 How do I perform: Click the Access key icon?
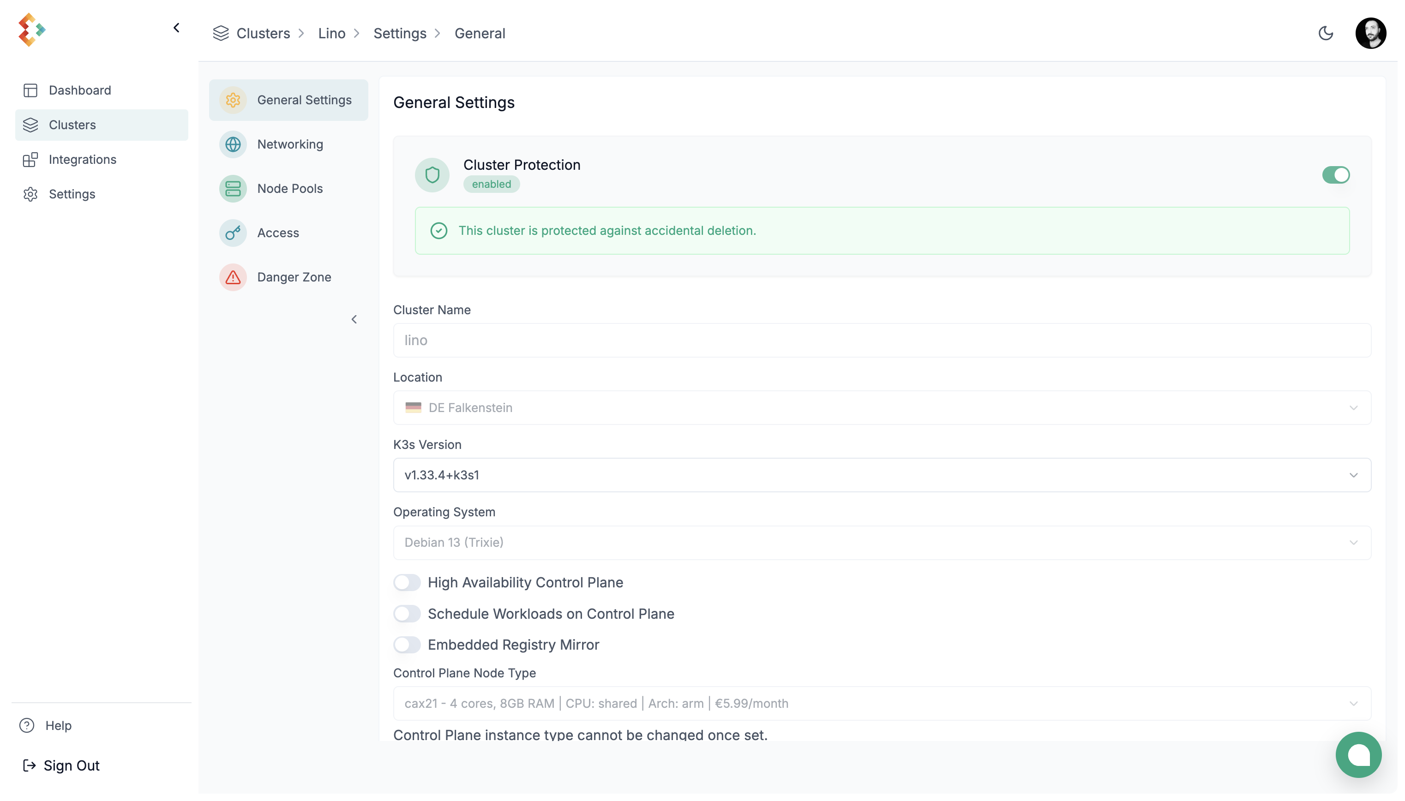click(233, 233)
